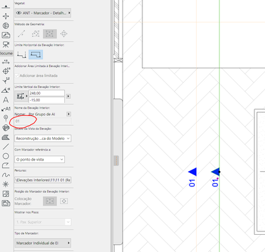This screenshot has height=252, width=265.
Task: Select the Camera tool
Action: pos(6,44)
